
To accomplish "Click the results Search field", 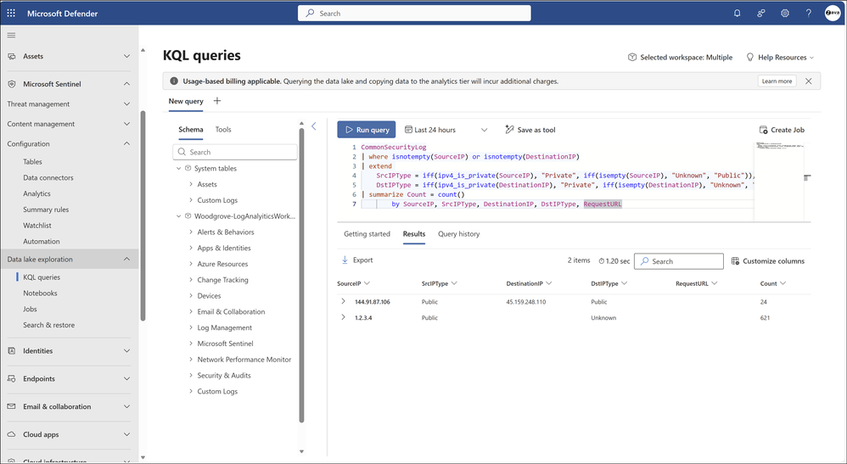I will pyautogui.click(x=679, y=261).
